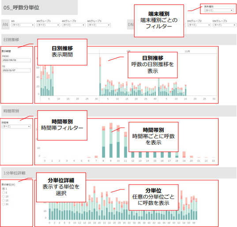The width and height of the screenshot is (237, 227).
Task: Expand the ANグループ2 dropdown
Action: coord(74,25)
